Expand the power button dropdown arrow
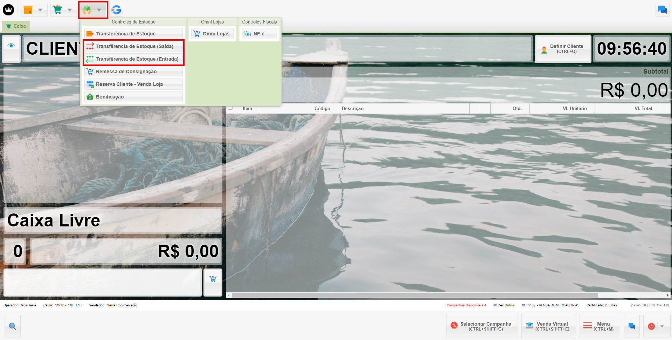672x340 pixels. tap(662, 326)
